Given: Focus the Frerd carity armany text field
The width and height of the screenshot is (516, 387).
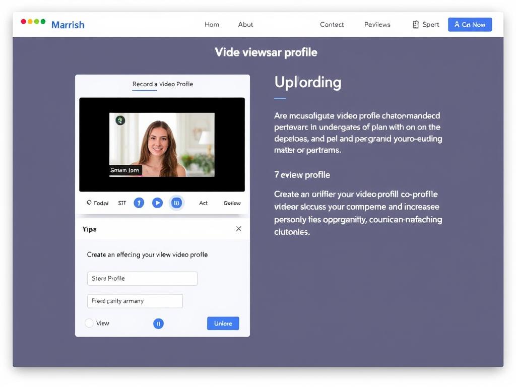Looking at the screenshot, I should [x=135, y=301].
